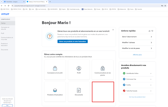Click Voir tous les produits Intuit link
This screenshot has width=168, height=107.
click(137, 97)
